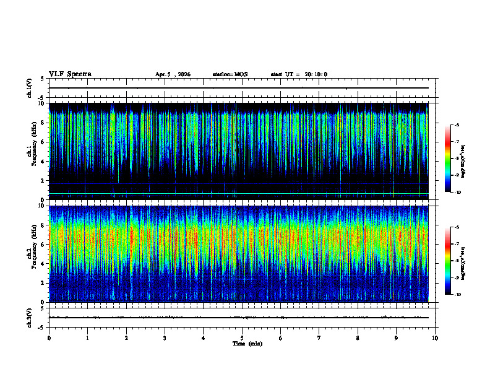Viewport: 490px width, 379px height.
Task: Click the time axis tick label "2"
Action: (x=126, y=338)
